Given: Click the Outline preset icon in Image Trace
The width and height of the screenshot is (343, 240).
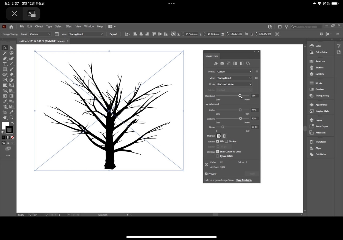Looking at the screenshot, I should pyautogui.click(x=248, y=63).
